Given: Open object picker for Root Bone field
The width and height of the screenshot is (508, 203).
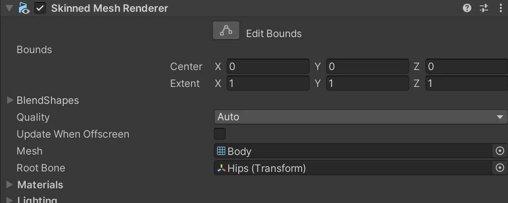Looking at the screenshot, I should (500, 168).
